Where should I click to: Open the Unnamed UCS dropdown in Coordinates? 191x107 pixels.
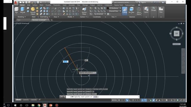pyautogui.click(x=100, y=14)
